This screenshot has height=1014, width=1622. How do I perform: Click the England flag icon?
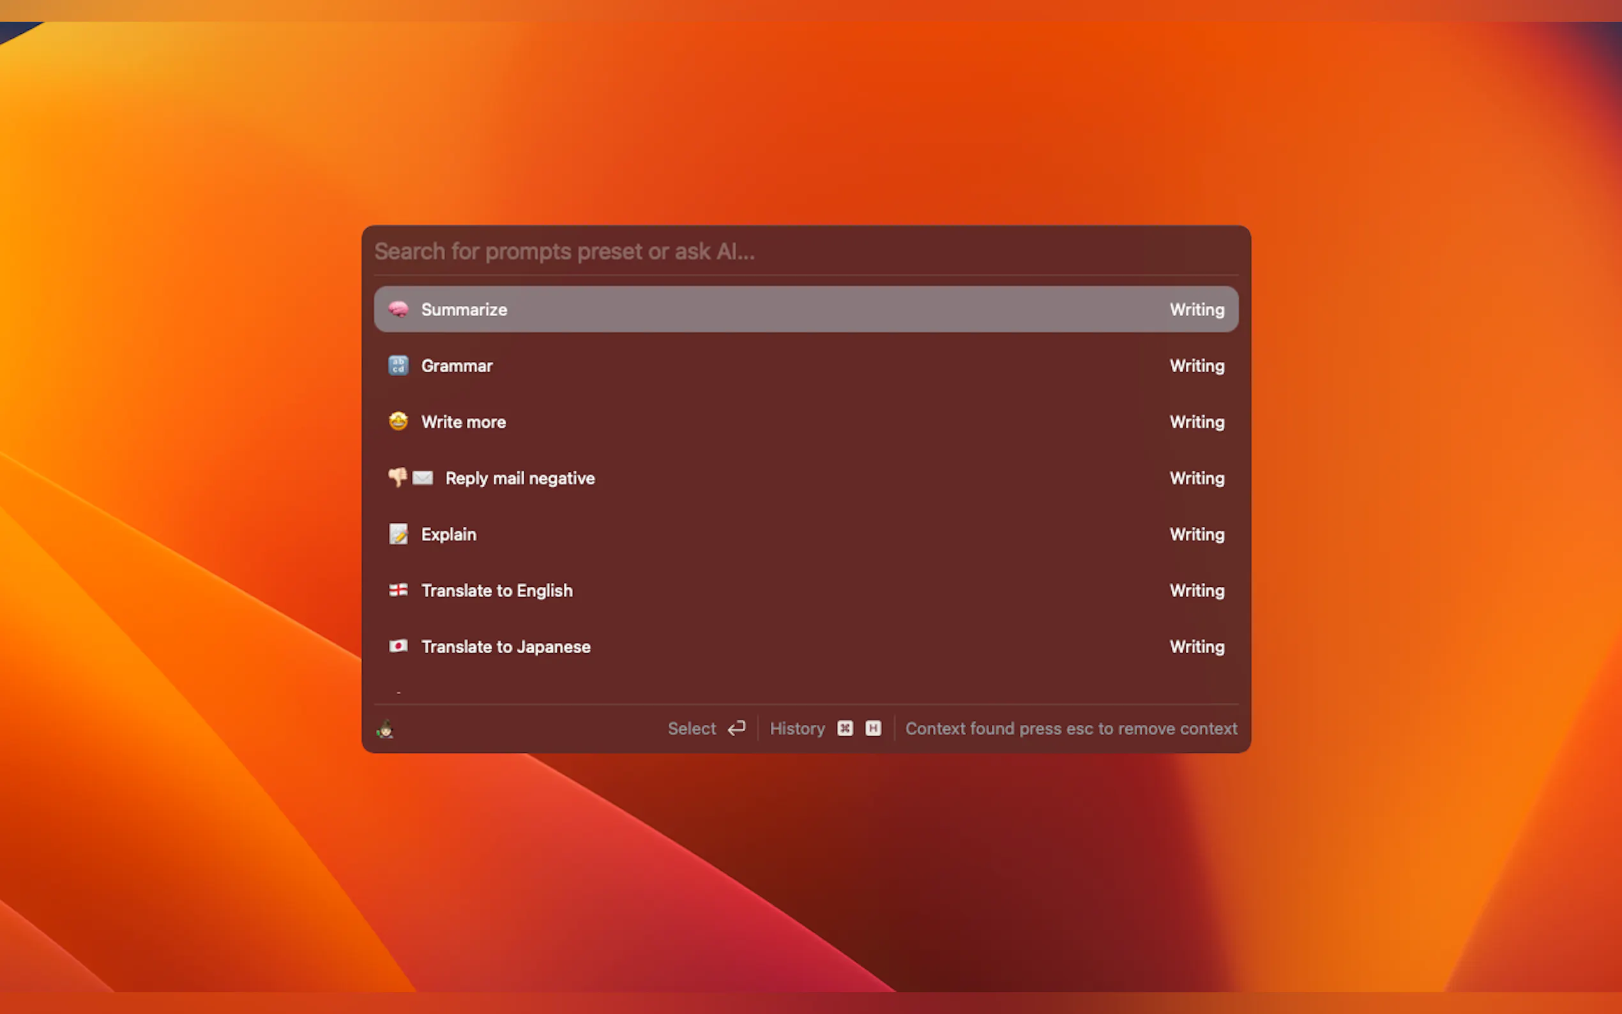point(398,590)
